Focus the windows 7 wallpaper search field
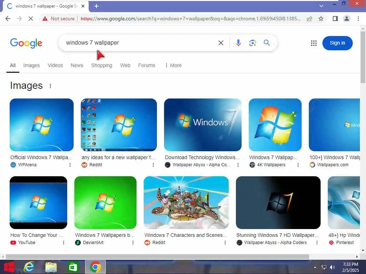Image resolution: width=366 pixels, height=274 pixels. [140, 43]
